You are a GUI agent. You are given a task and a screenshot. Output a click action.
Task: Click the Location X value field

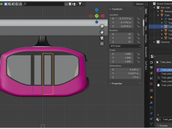121,19
